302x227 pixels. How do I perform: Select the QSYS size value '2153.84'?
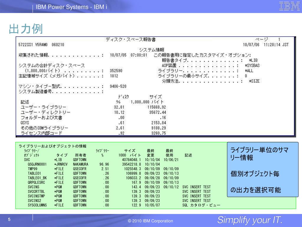click(x=159, y=123)
